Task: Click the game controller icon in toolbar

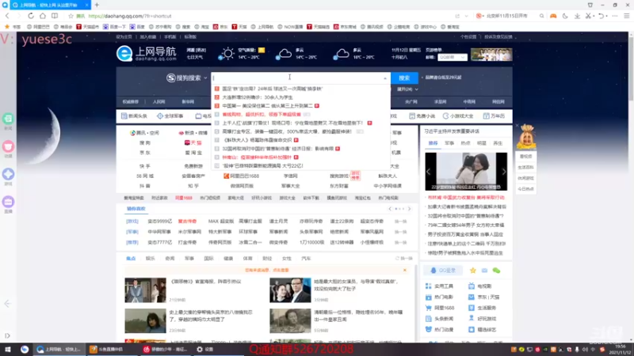Action: point(553,16)
